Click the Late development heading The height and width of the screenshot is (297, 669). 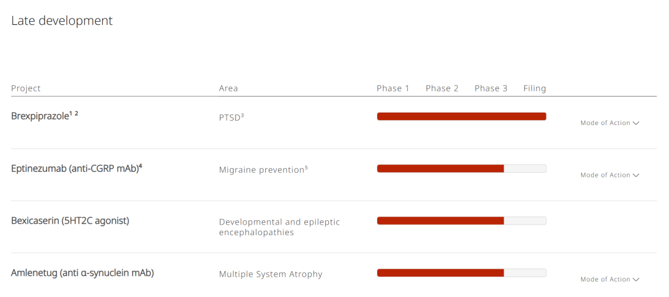tap(62, 20)
